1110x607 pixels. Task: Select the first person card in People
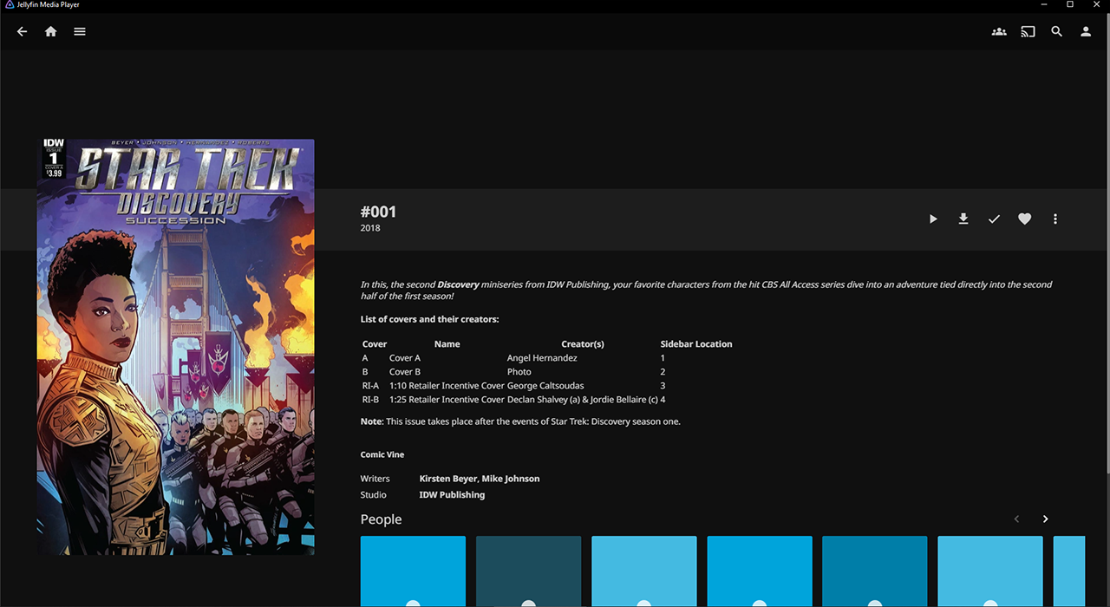[x=413, y=571]
